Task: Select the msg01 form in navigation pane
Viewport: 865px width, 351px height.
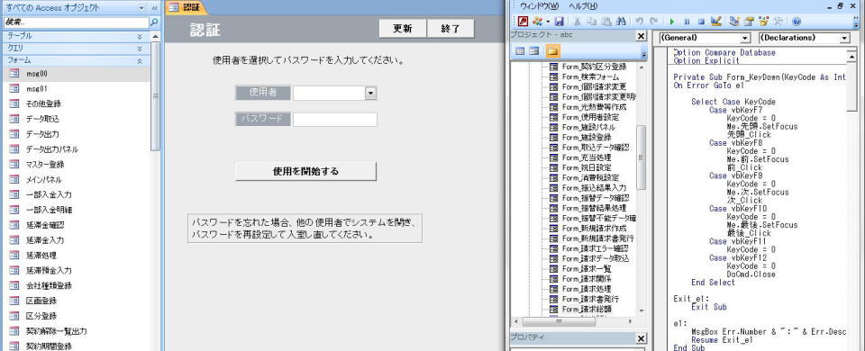Action: (76, 89)
